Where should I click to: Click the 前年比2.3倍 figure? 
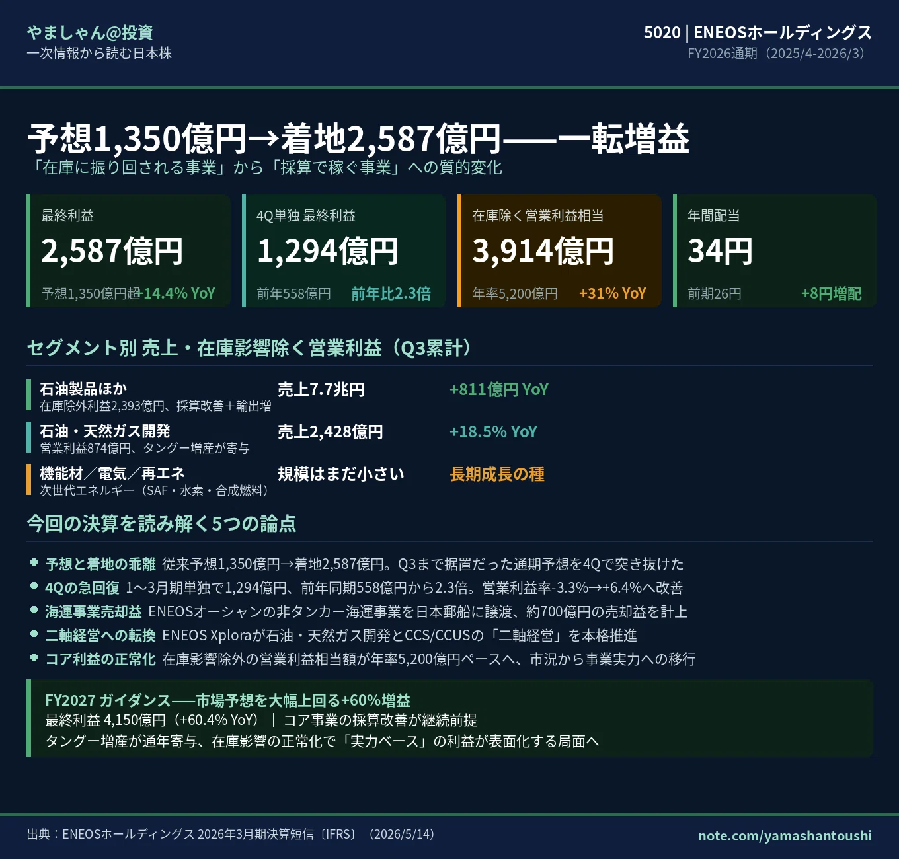pyautogui.click(x=391, y=293)
